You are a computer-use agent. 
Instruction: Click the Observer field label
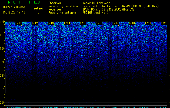click(55, 3)
